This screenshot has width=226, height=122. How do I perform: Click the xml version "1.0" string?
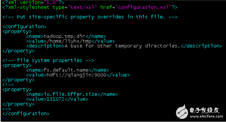tap(51, 2)
